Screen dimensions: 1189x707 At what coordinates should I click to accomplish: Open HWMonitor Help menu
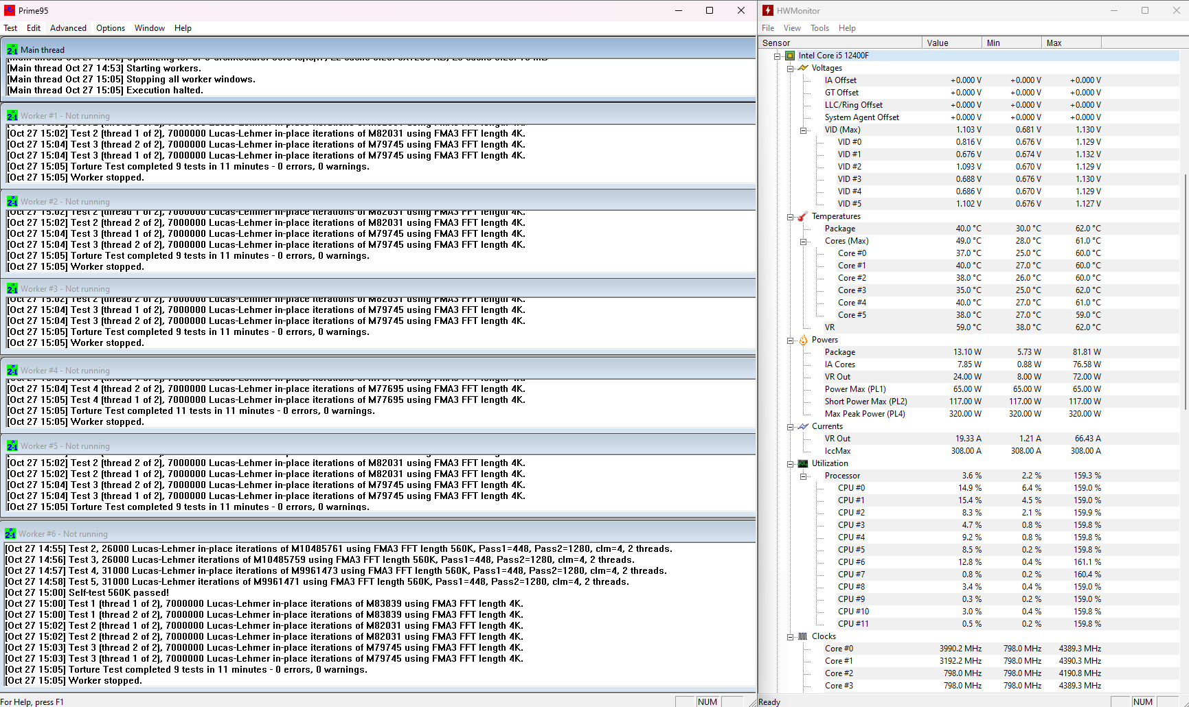[x=847, y=28]
